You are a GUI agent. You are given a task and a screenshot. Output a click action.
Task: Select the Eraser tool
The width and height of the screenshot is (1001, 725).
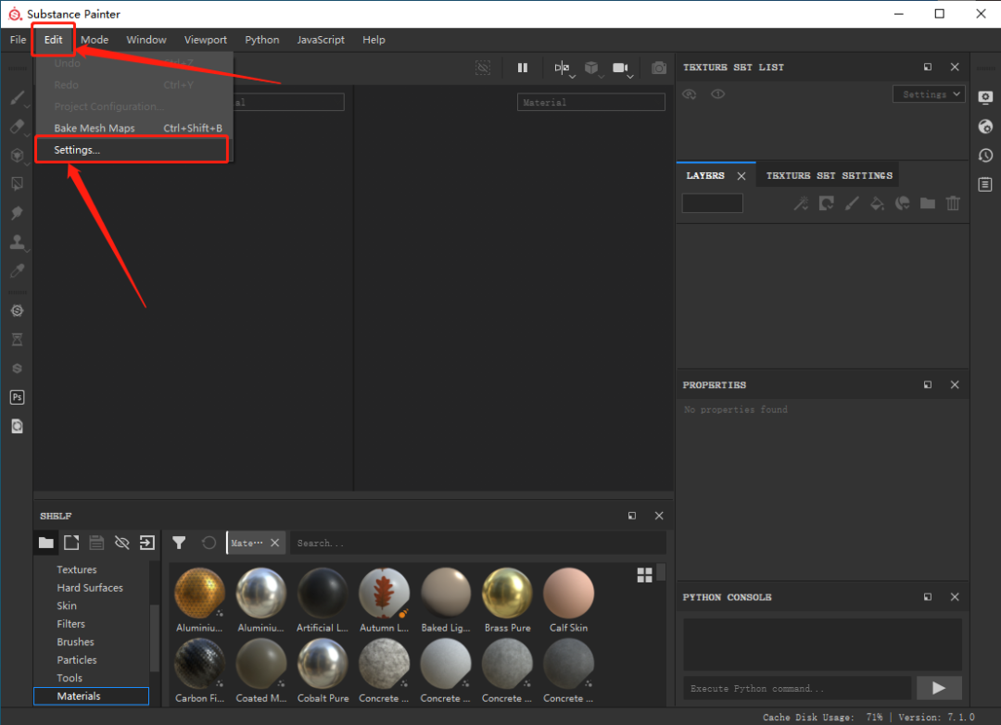pos(18,126)
